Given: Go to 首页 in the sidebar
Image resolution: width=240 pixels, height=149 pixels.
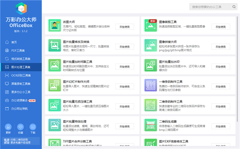Looking at the screenshot, I should point(21,42).
